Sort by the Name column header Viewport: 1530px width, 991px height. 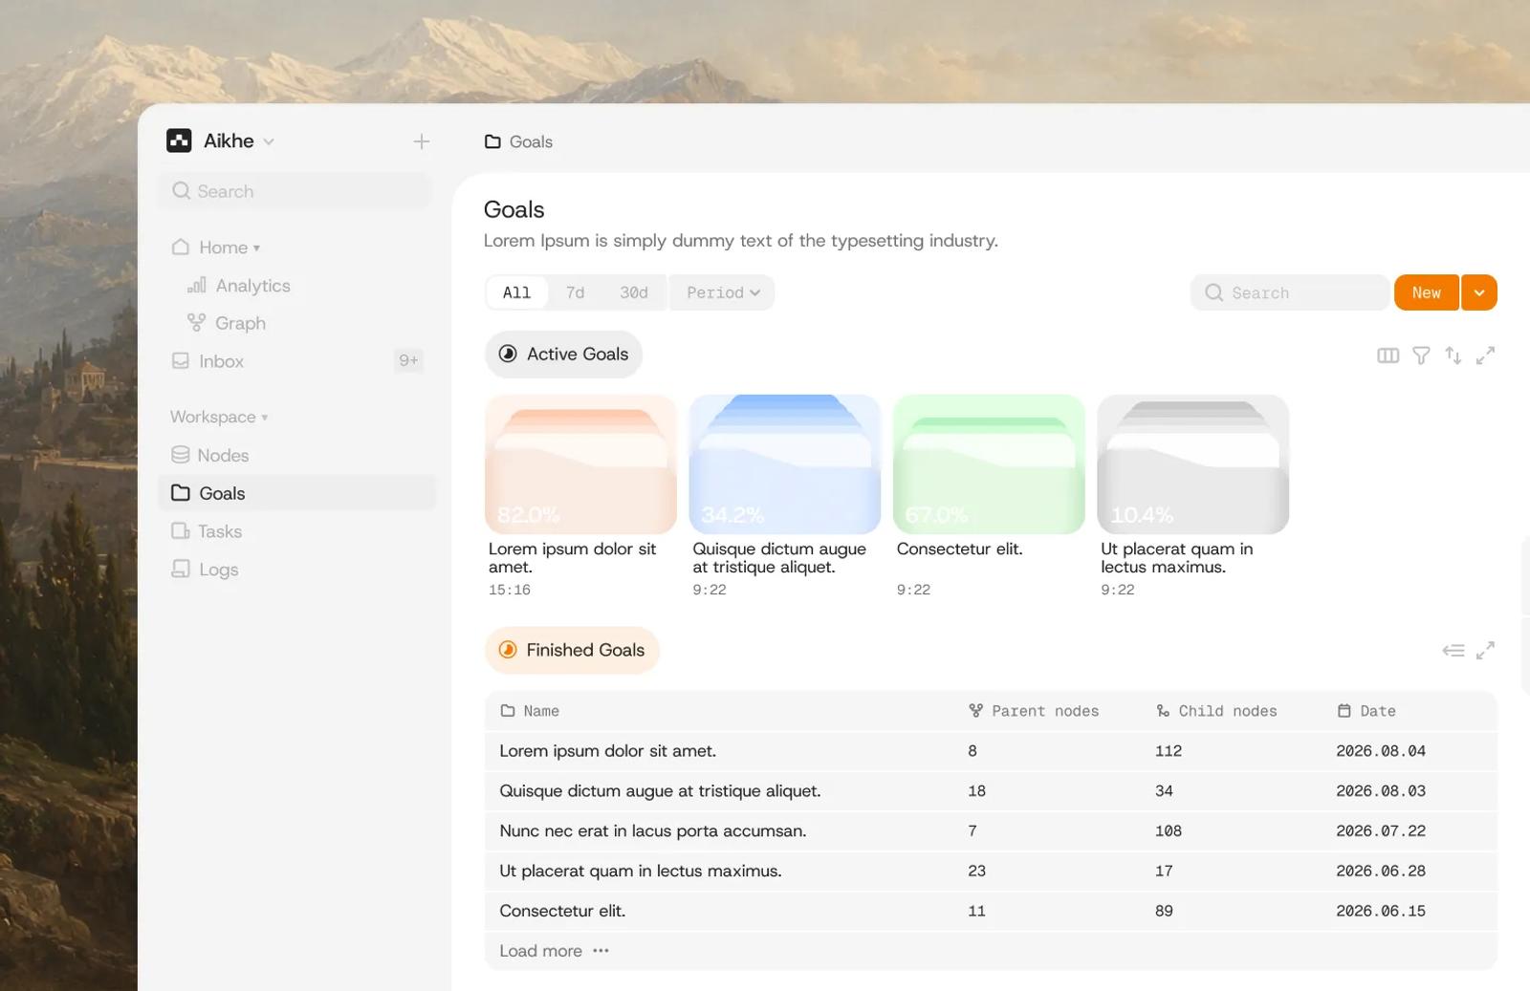pos(530,711)
